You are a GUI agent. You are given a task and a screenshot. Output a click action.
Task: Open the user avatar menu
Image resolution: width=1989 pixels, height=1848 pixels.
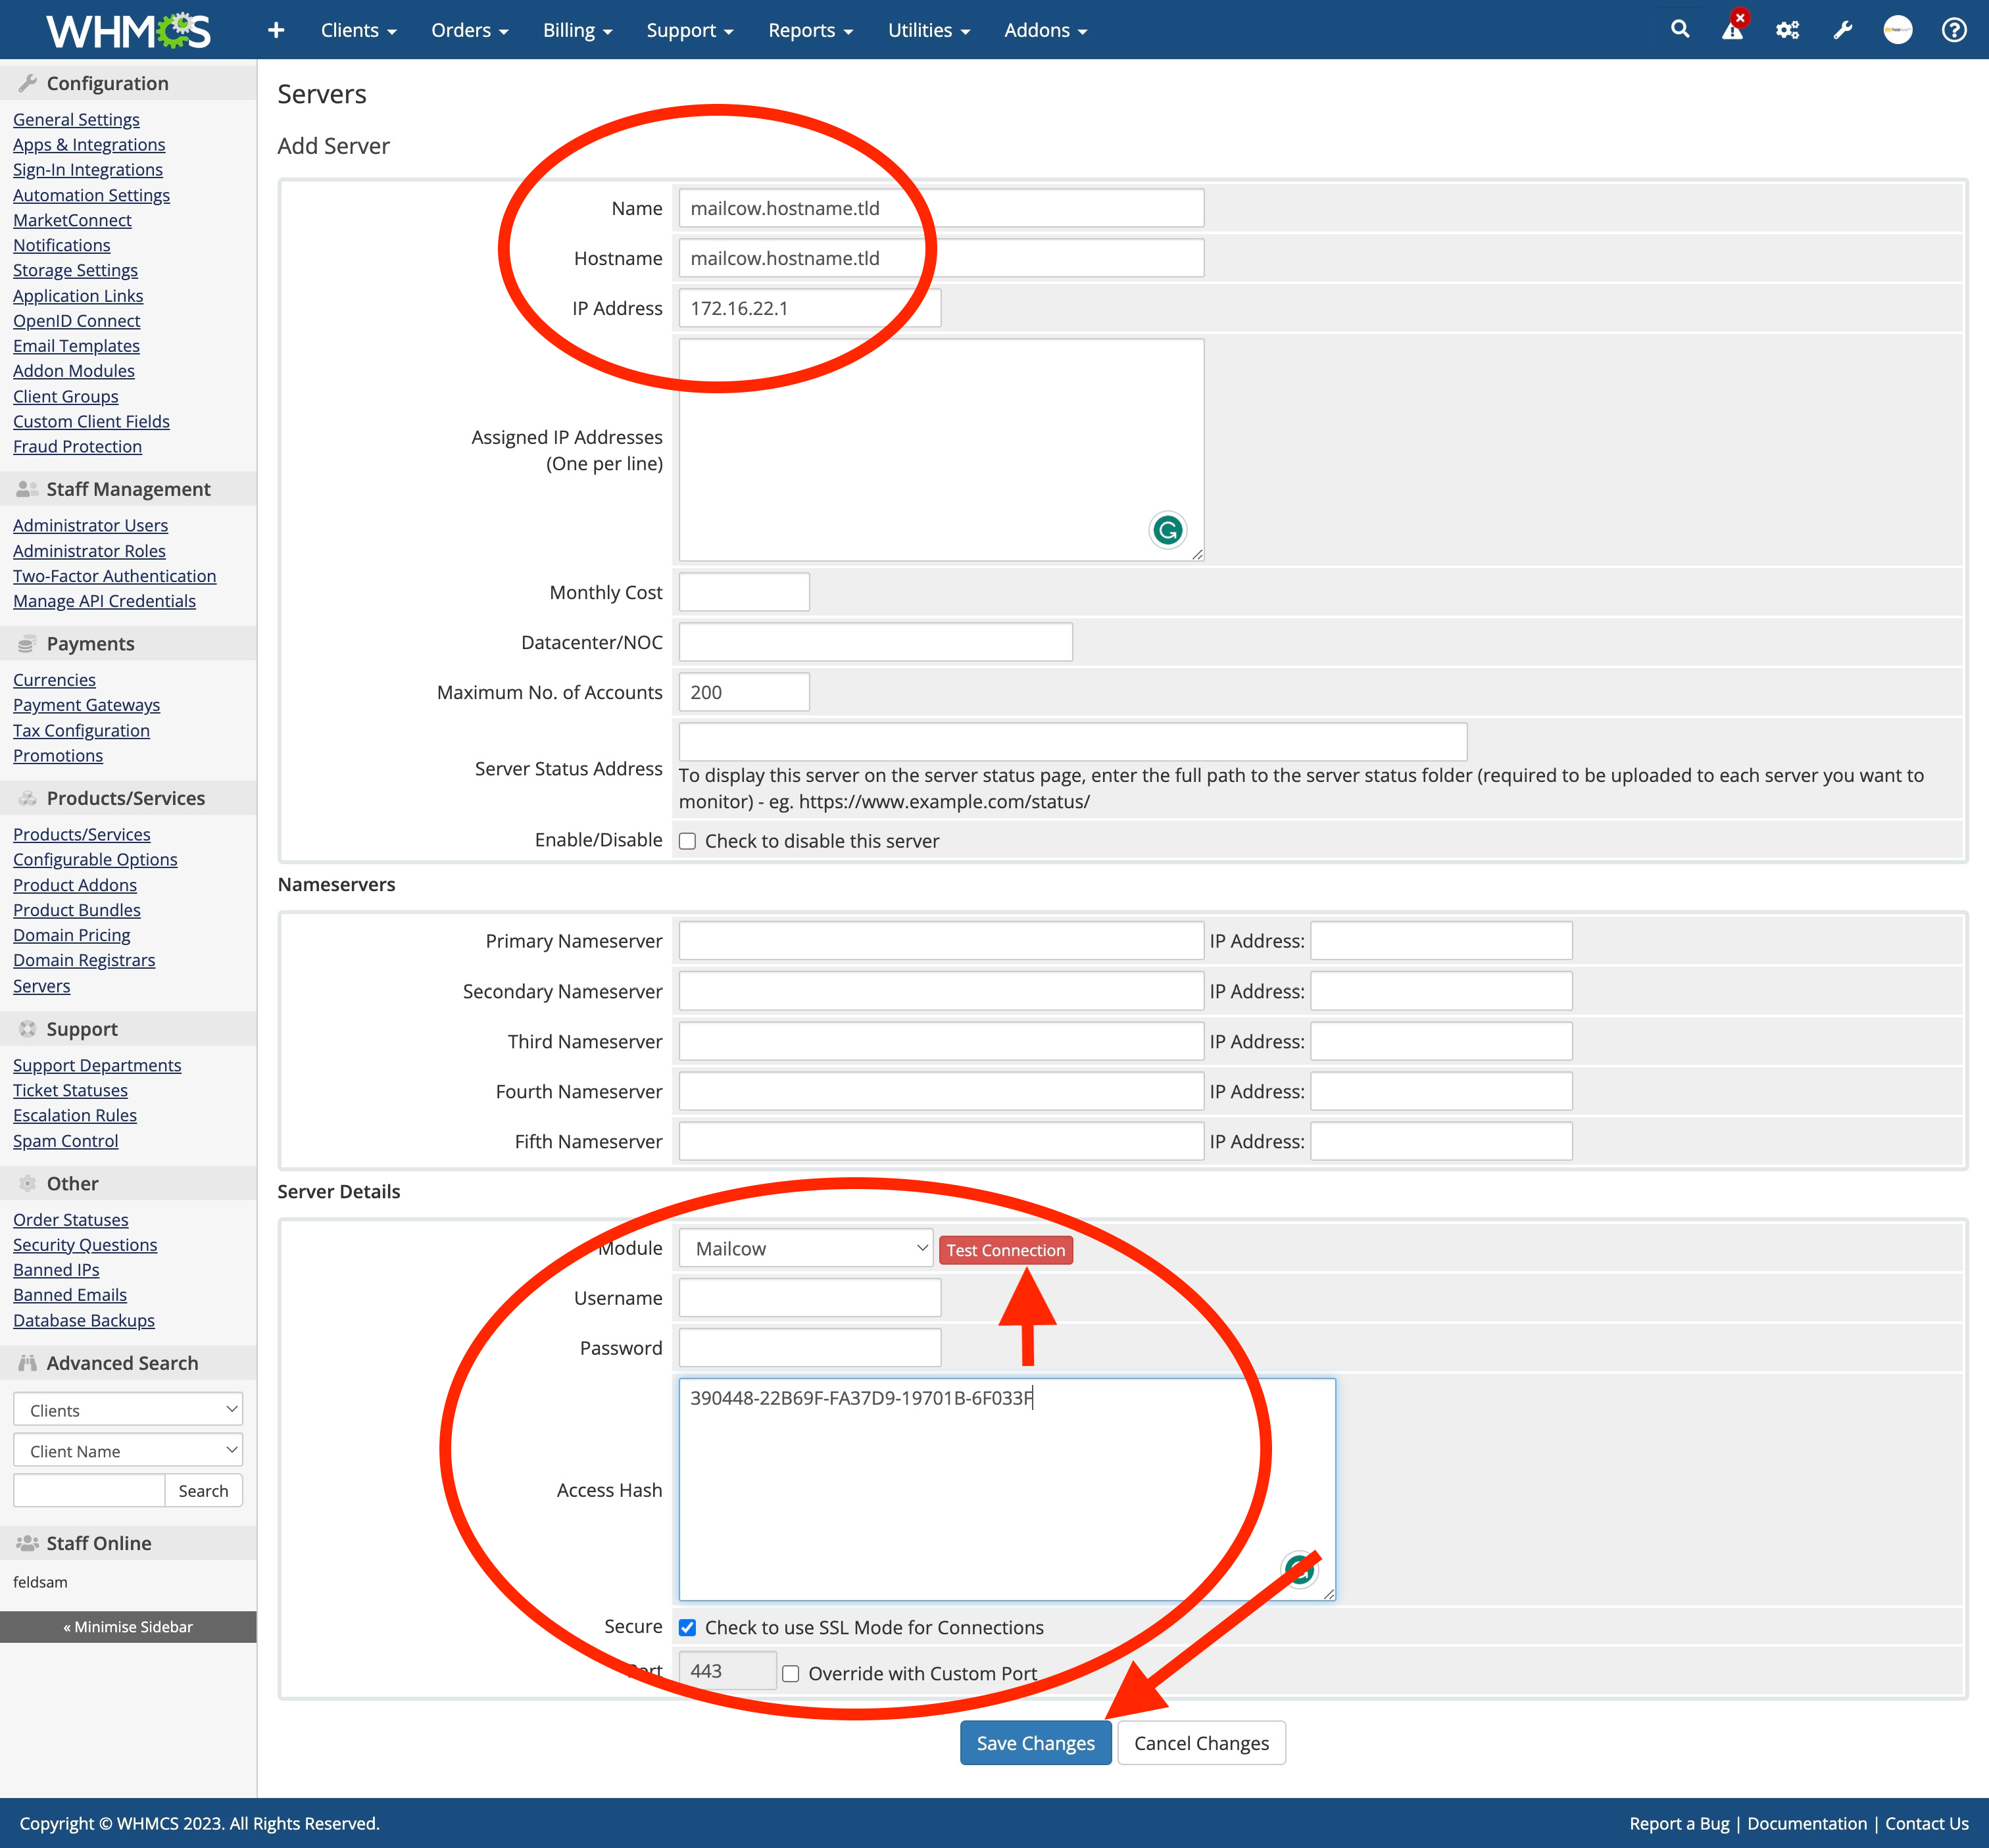(x=1897, y=30)
